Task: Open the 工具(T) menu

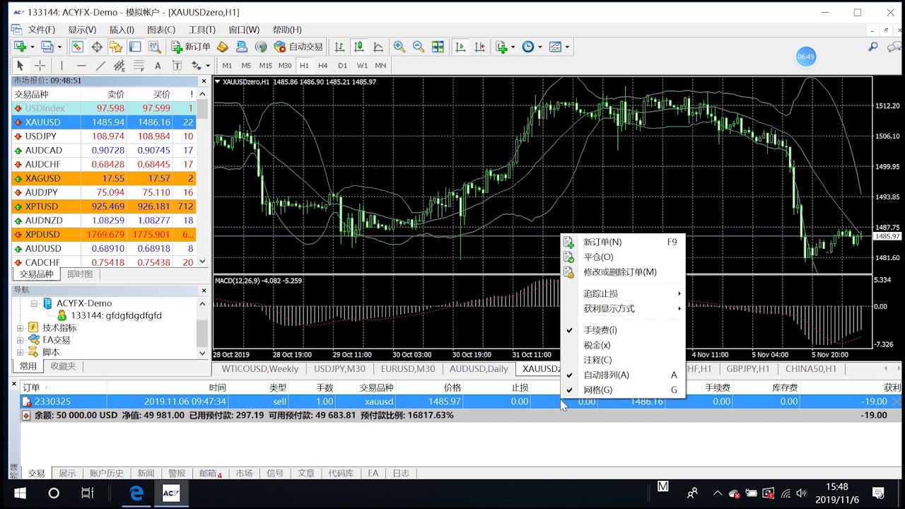Action: coord(202,30)
